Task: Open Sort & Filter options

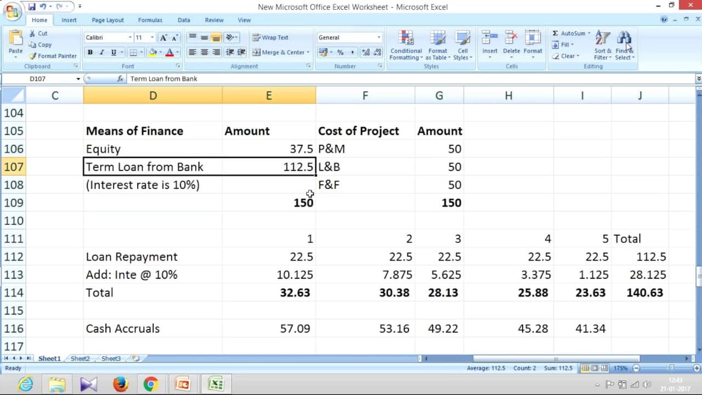Action: click(602, 46)
